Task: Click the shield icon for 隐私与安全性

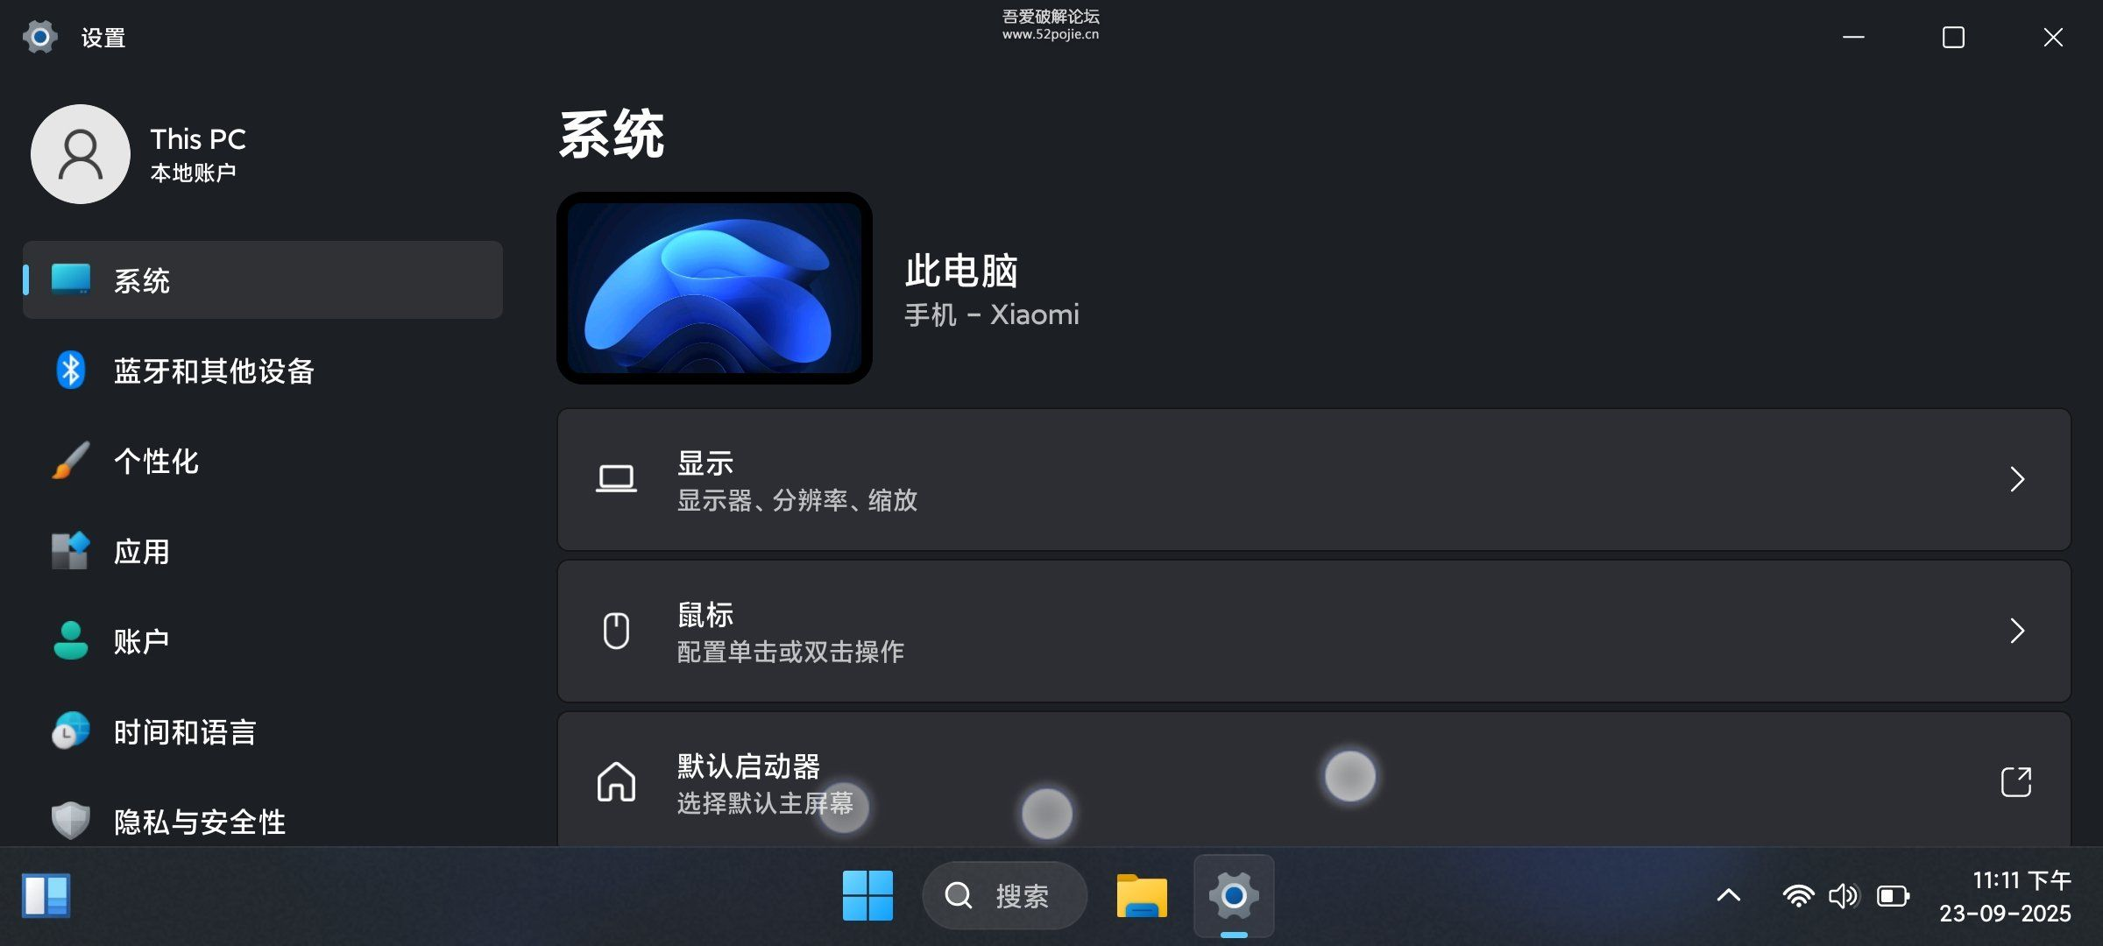Action: 70,822
